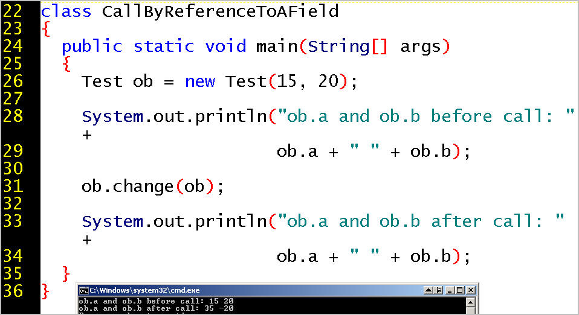Image resolution: width=579 pixels, height=315 pixels.
Task: Click 'ob.b' on line 34
Action: coord(430,256)
